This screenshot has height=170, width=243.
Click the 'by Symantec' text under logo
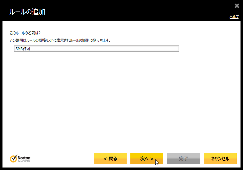pyautogui.click(x=24, y=161)
